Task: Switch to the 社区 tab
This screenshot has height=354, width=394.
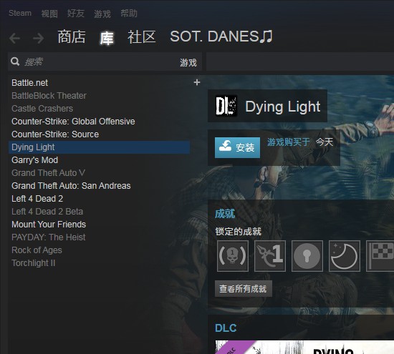Action: (x=141, y=36)
